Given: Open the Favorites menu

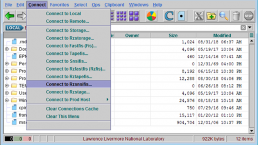Looking at the screenshot, I should [x=59, y=5].
